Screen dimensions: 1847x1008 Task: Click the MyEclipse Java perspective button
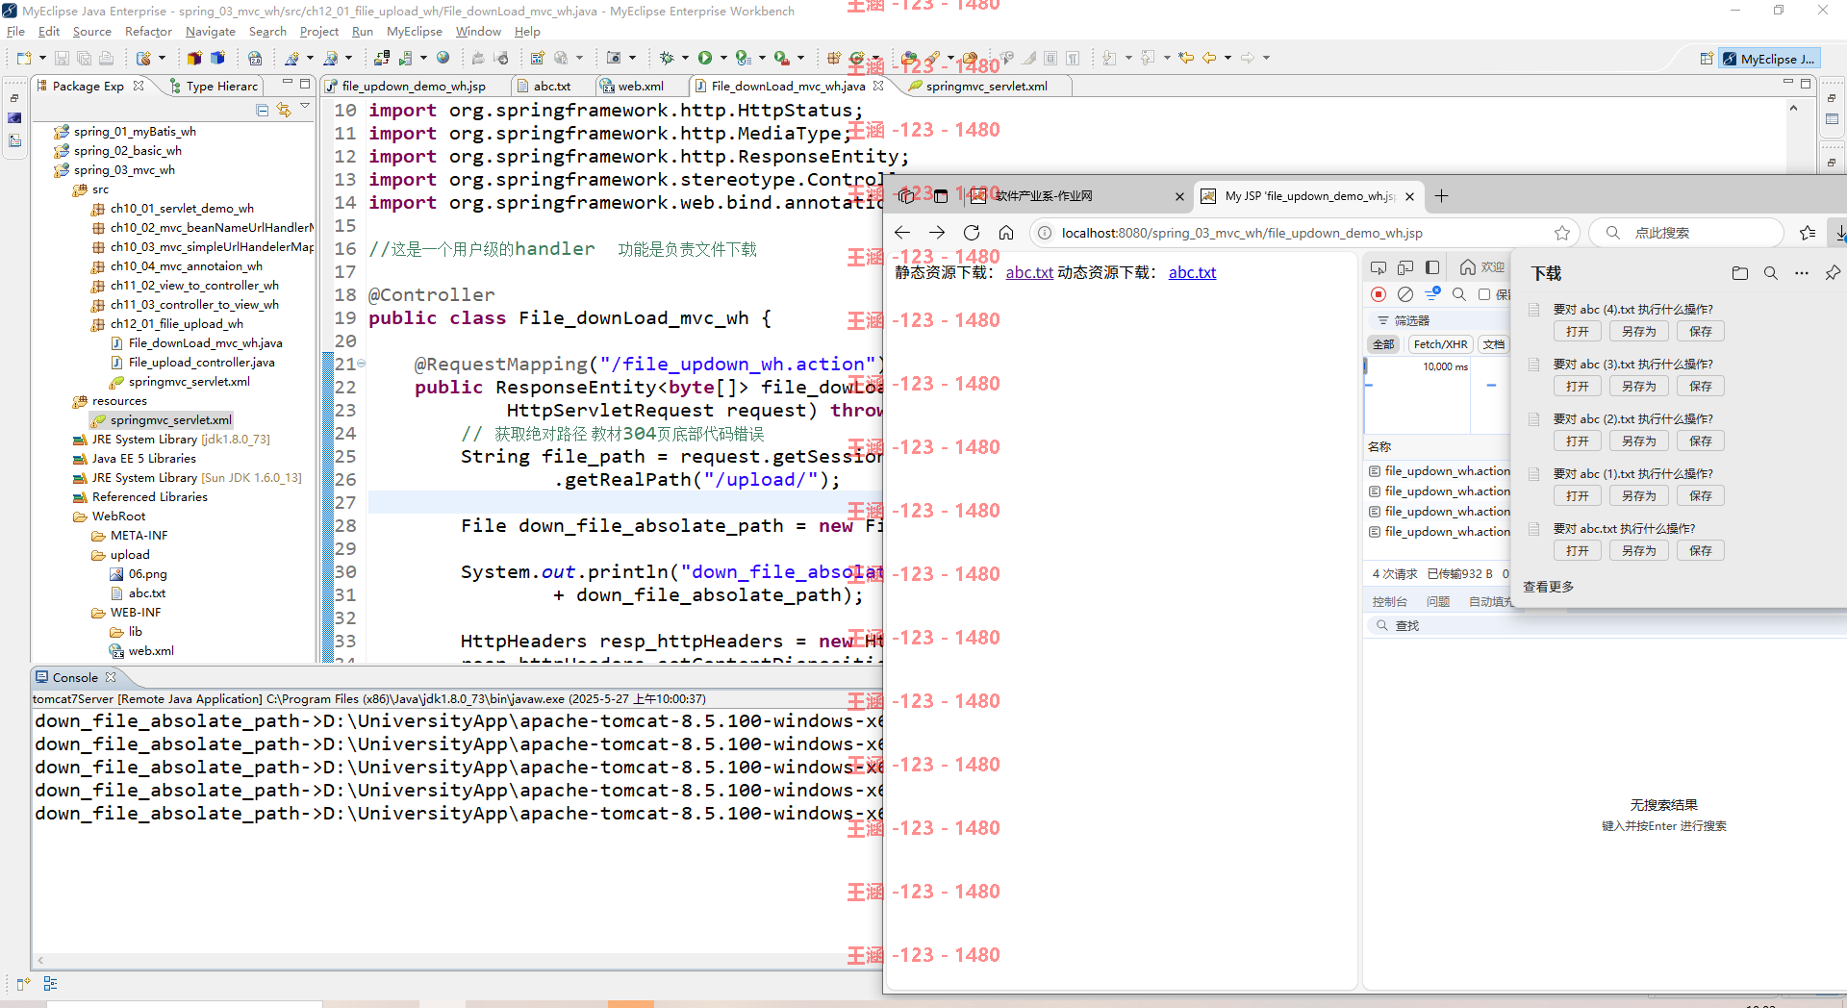[x=1769, y=59]
